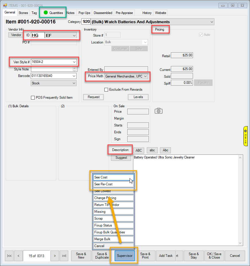Jump to last record button
This screenshot has width=250, height=266.
coord(64,256)
